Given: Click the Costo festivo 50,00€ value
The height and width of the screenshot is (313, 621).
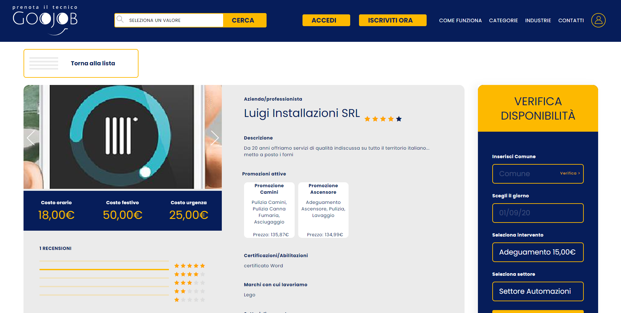Looking at the screenshot, I should point(123,215).
